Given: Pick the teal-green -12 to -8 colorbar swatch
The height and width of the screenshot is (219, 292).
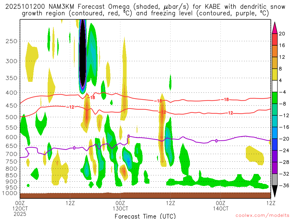Looking at the screenshot, I should 275,109.
